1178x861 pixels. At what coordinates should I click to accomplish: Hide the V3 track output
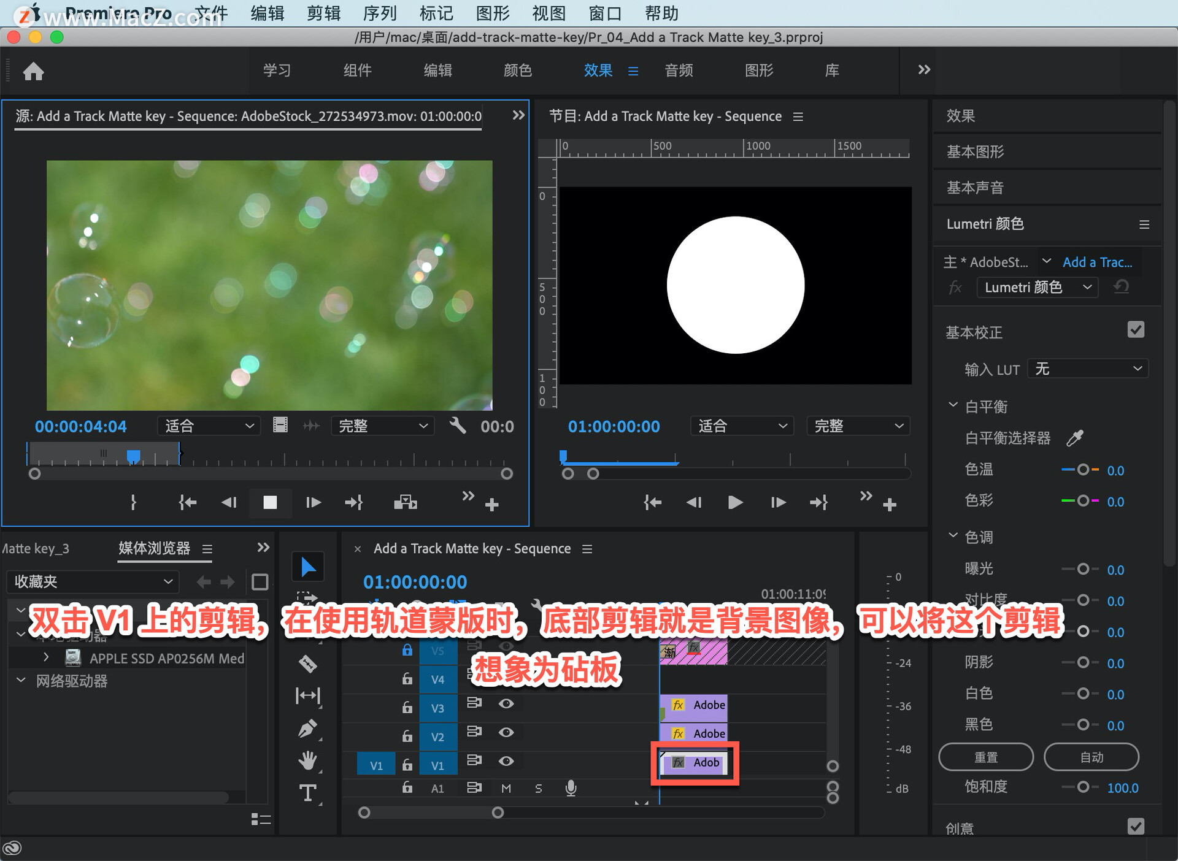point(506,703)
